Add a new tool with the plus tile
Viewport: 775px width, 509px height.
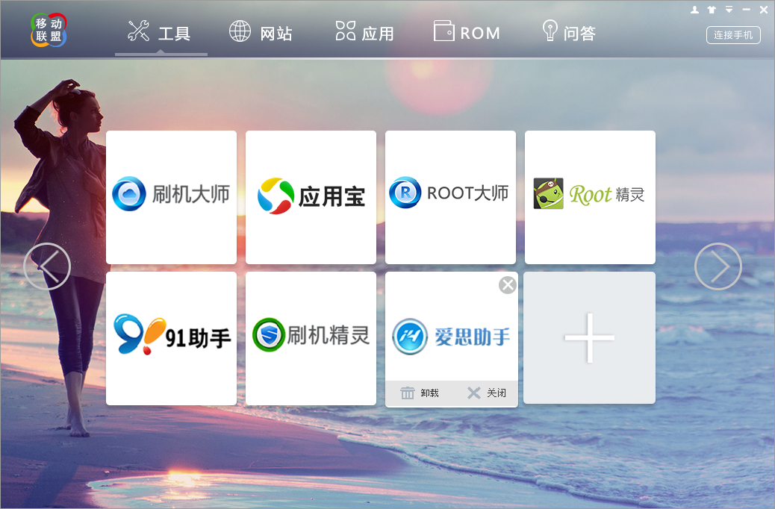[x=589, y=338]
